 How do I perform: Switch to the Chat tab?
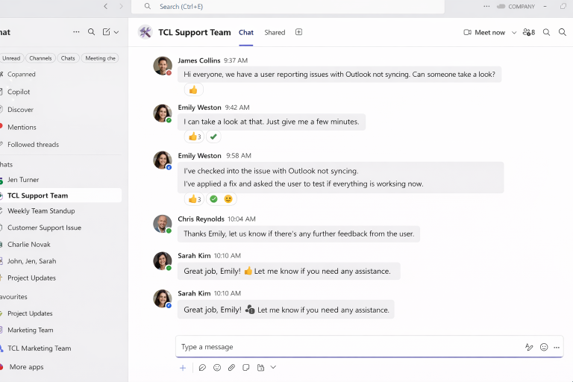click(246, 32)
